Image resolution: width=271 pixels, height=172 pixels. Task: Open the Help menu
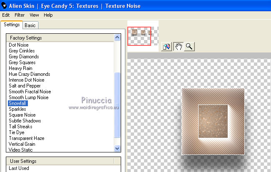pyautogui.click(x=48, y=15)
